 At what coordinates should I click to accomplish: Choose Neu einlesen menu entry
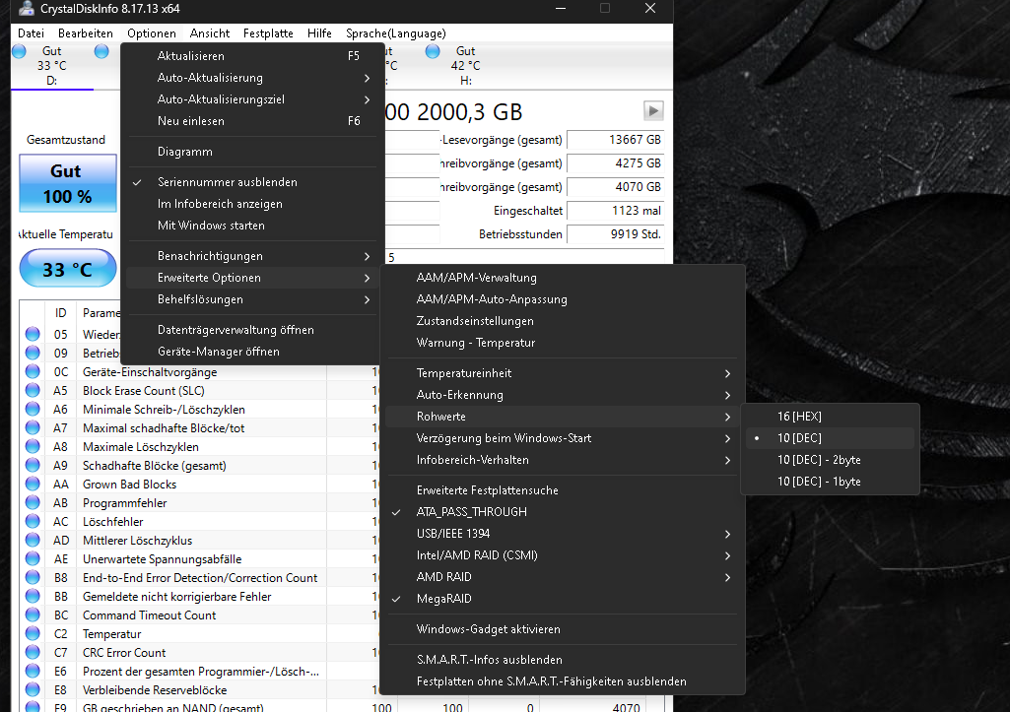pyautogui.click(x=252, y=121)
